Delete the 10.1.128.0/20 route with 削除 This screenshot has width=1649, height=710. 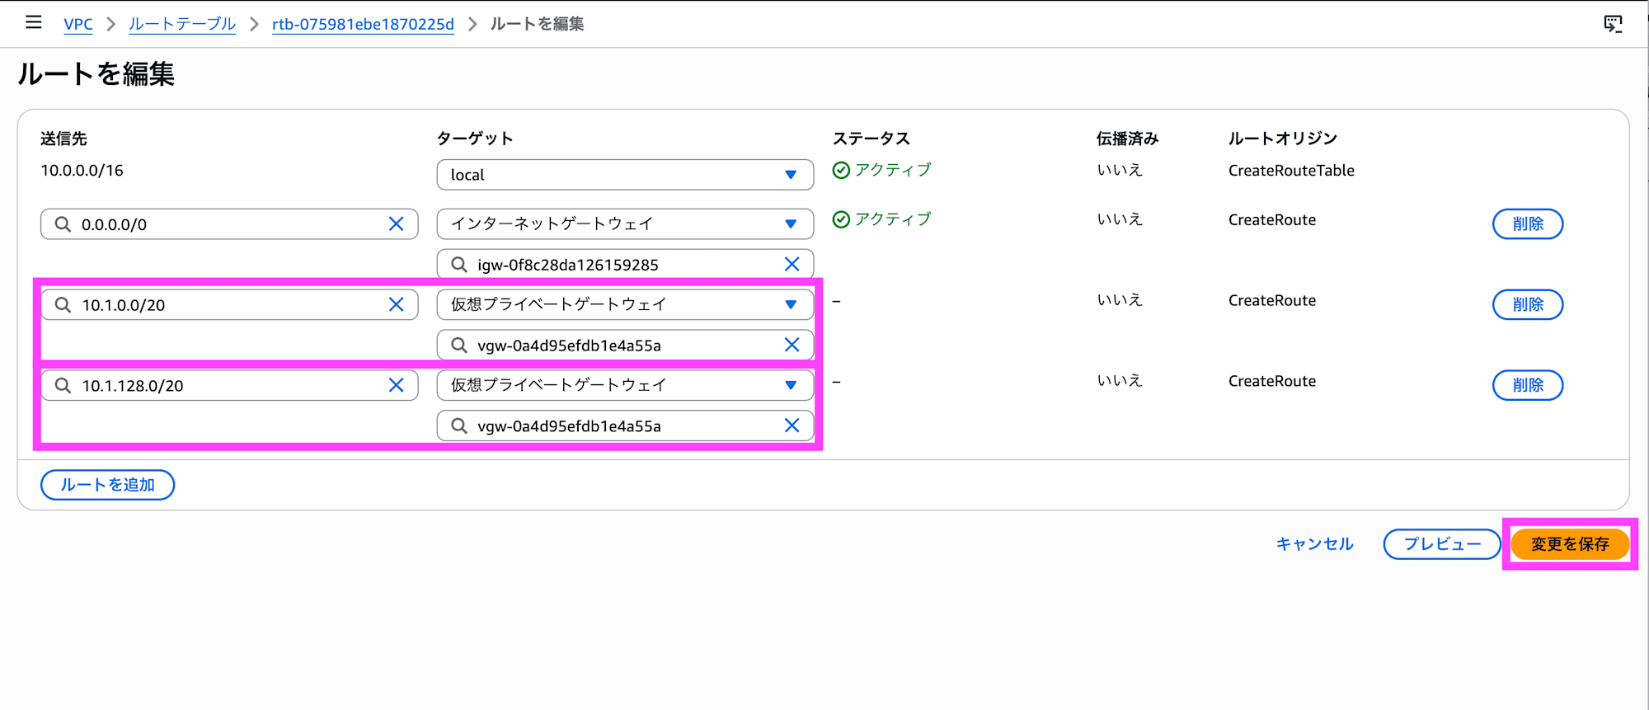(1527, 385)
